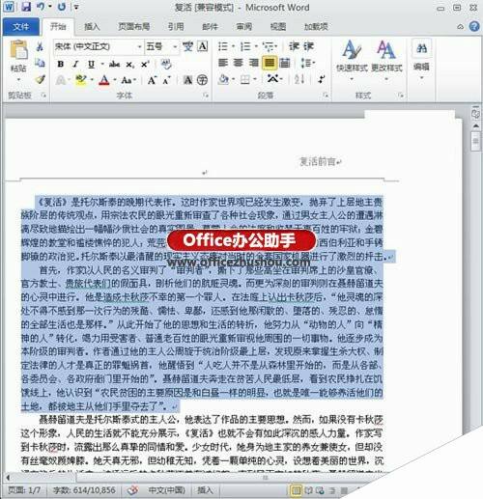Viewport: 483px width, 499px height.
Task: Grow font size with larger A icon
Action: click(x=152, y=80)
